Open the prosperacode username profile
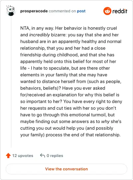133x180 pixels. point(34,11)
